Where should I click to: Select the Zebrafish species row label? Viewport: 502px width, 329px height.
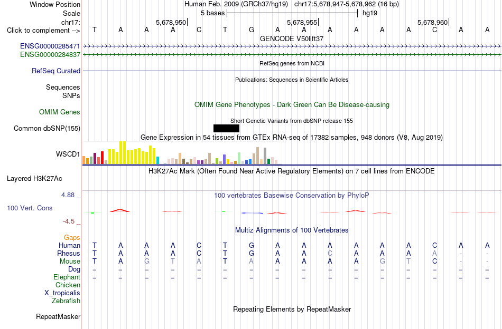pos(66,301)
